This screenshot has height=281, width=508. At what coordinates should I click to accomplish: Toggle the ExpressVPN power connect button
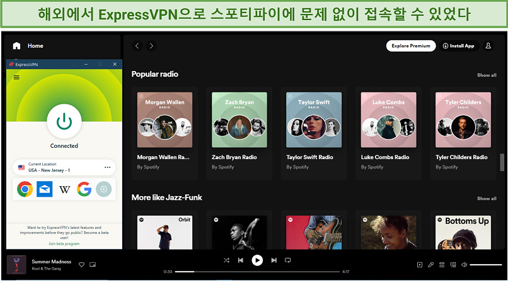(x=64, y=121)
